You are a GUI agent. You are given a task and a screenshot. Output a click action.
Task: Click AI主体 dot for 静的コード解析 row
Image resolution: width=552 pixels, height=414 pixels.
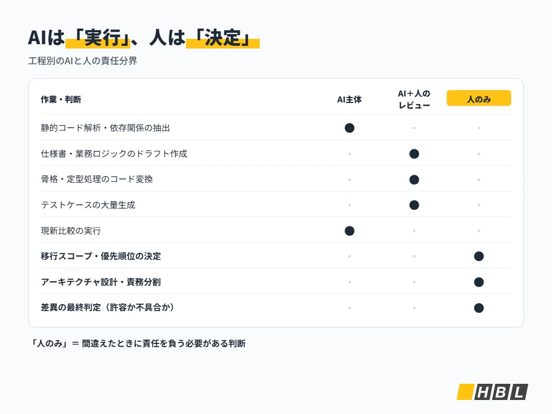349,128
